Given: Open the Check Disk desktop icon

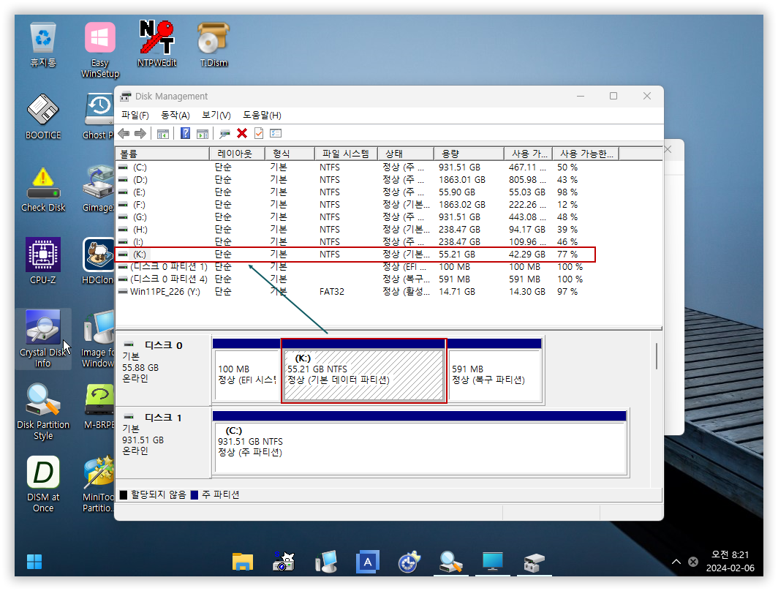Looking at the screenshot, I should 43,189.
